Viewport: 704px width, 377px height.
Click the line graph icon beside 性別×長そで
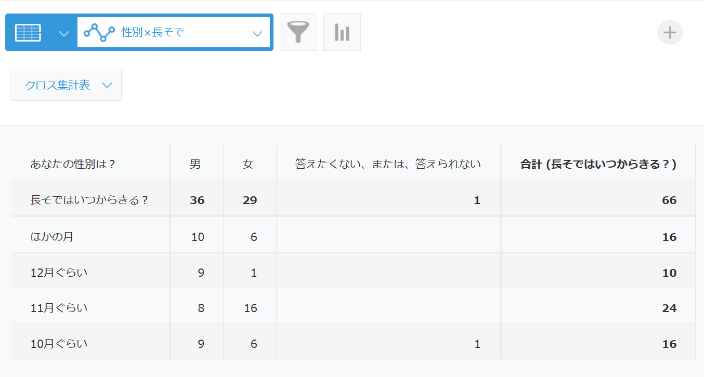point(99,33)
